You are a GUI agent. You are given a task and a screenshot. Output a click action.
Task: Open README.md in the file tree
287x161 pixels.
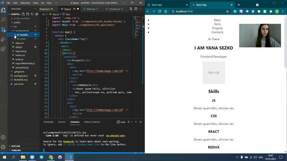click(x=20, y=80)
